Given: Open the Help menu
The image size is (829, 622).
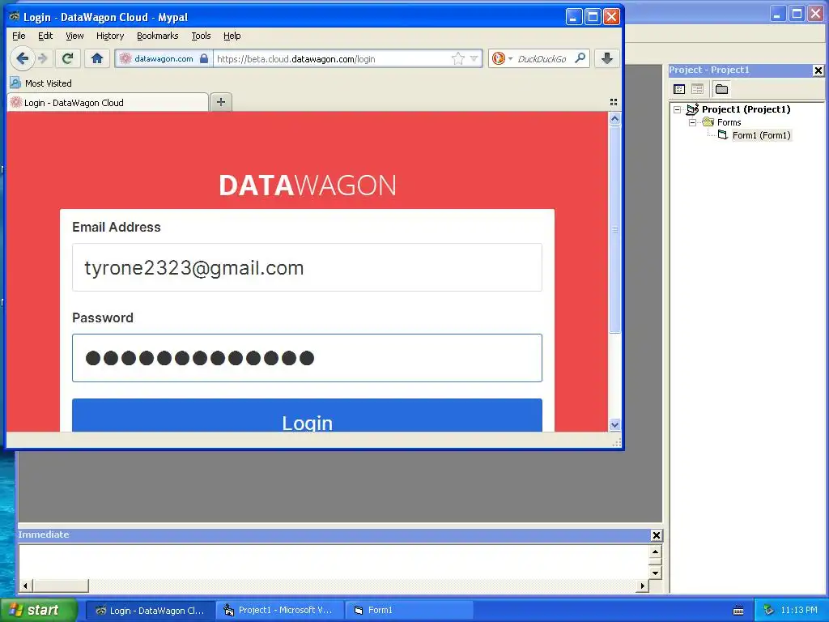Looking at the screenshot, I should click(x=232, y=36).
